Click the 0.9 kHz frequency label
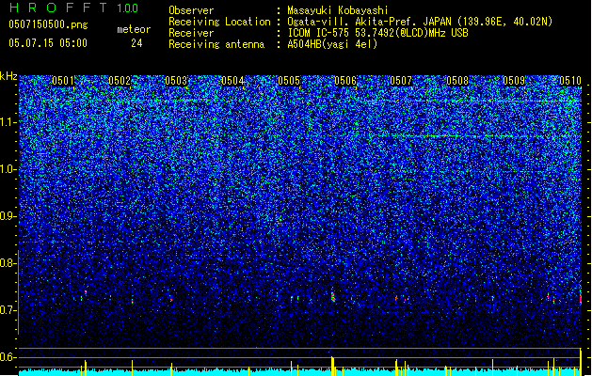This screenshot has height=376, width=592. click(x=8, y=216)
